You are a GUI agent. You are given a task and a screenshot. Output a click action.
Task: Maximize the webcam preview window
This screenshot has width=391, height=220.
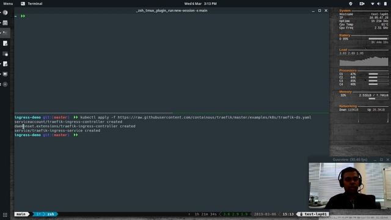point(381,159)
